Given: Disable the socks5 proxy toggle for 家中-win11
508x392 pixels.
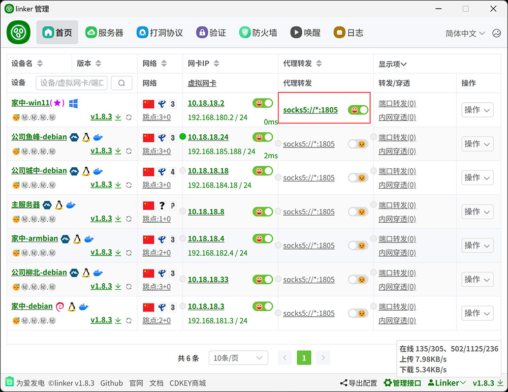Looking at the screenshot, I should point(358,110).
